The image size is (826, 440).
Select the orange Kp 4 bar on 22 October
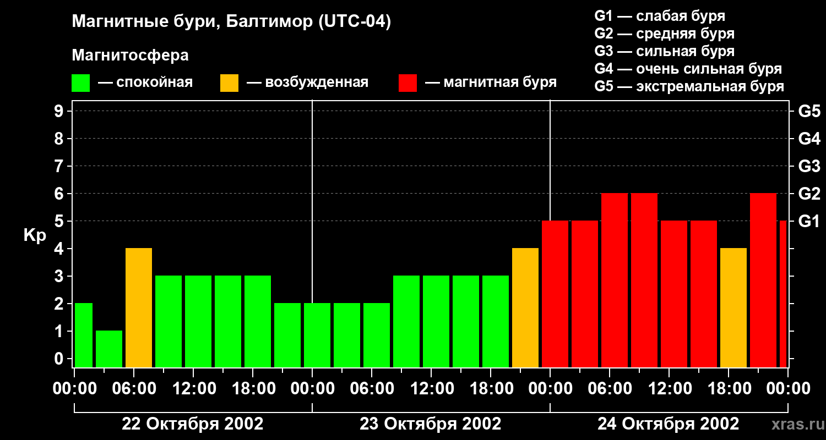pos(139,307)
